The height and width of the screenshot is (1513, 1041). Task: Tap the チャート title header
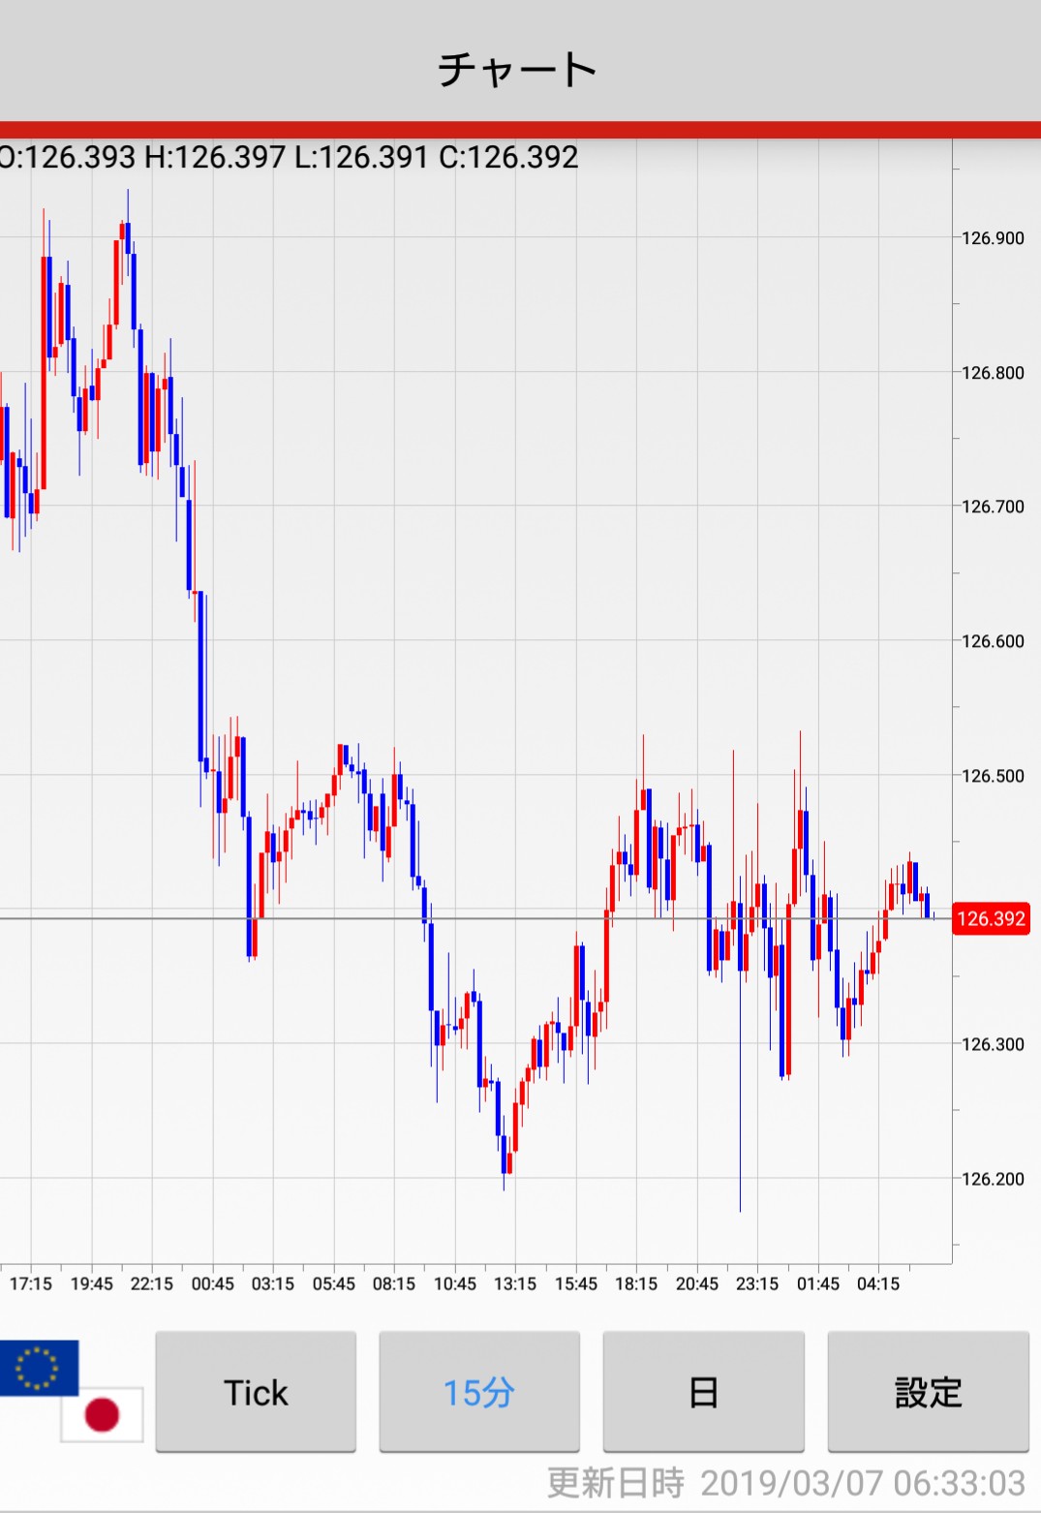pos(517,70)
